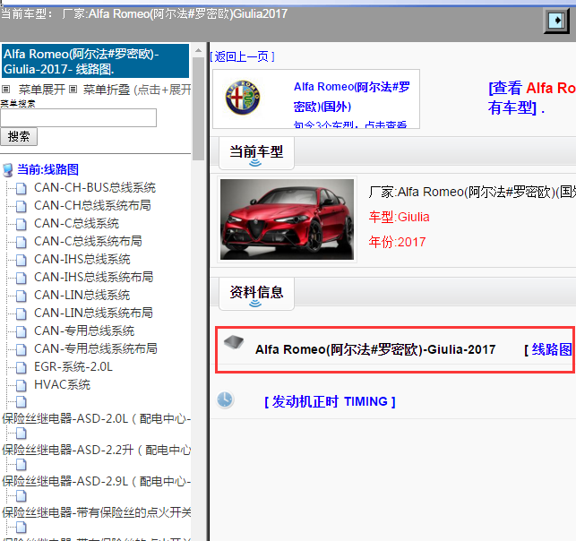Image resolution: width=576 pixels, height=541 pixels.
Task: Go back with 返回上一页 link
Action: [x=242, y=56]
